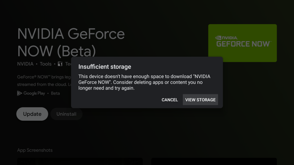Click the GeForce NOW app description text
This screenshot has width=294, height=165.
pyautogui.click(x=44, y=81)
